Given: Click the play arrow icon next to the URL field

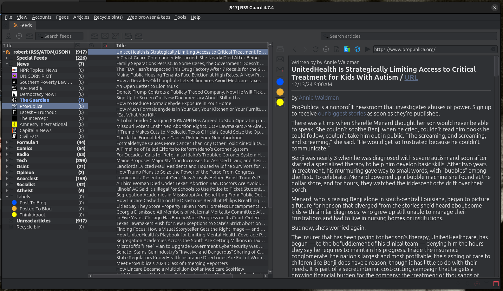Looking at the screenshot, I should point(368,49).
